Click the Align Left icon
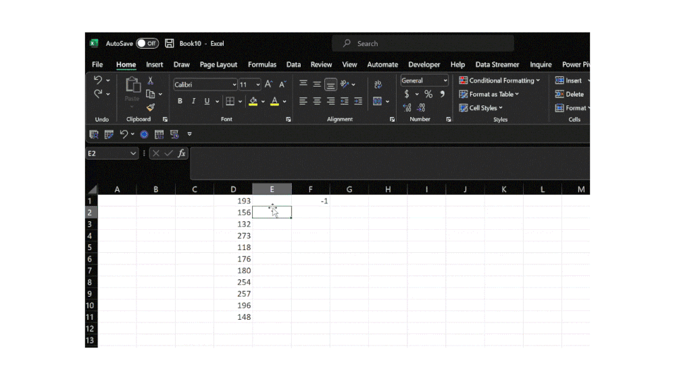 pos(303,101)
